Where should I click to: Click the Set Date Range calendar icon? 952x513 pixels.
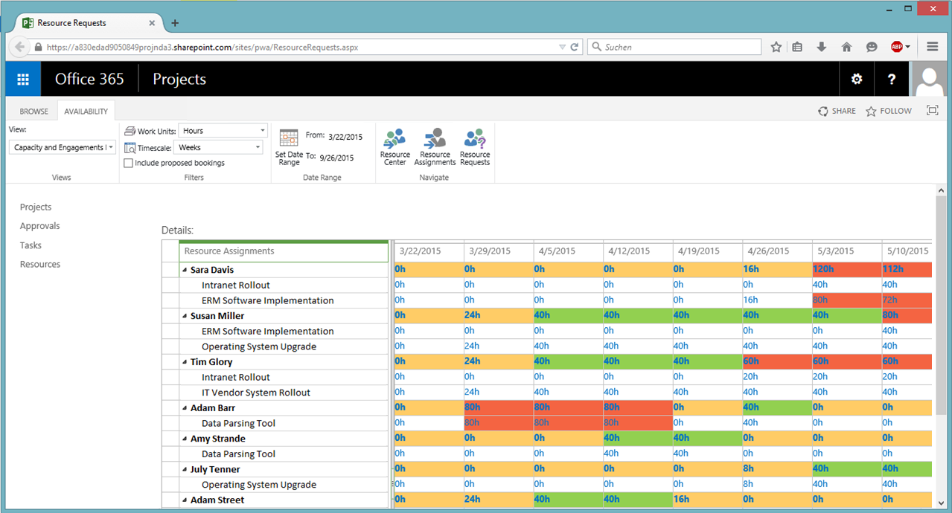pos(289,138)
